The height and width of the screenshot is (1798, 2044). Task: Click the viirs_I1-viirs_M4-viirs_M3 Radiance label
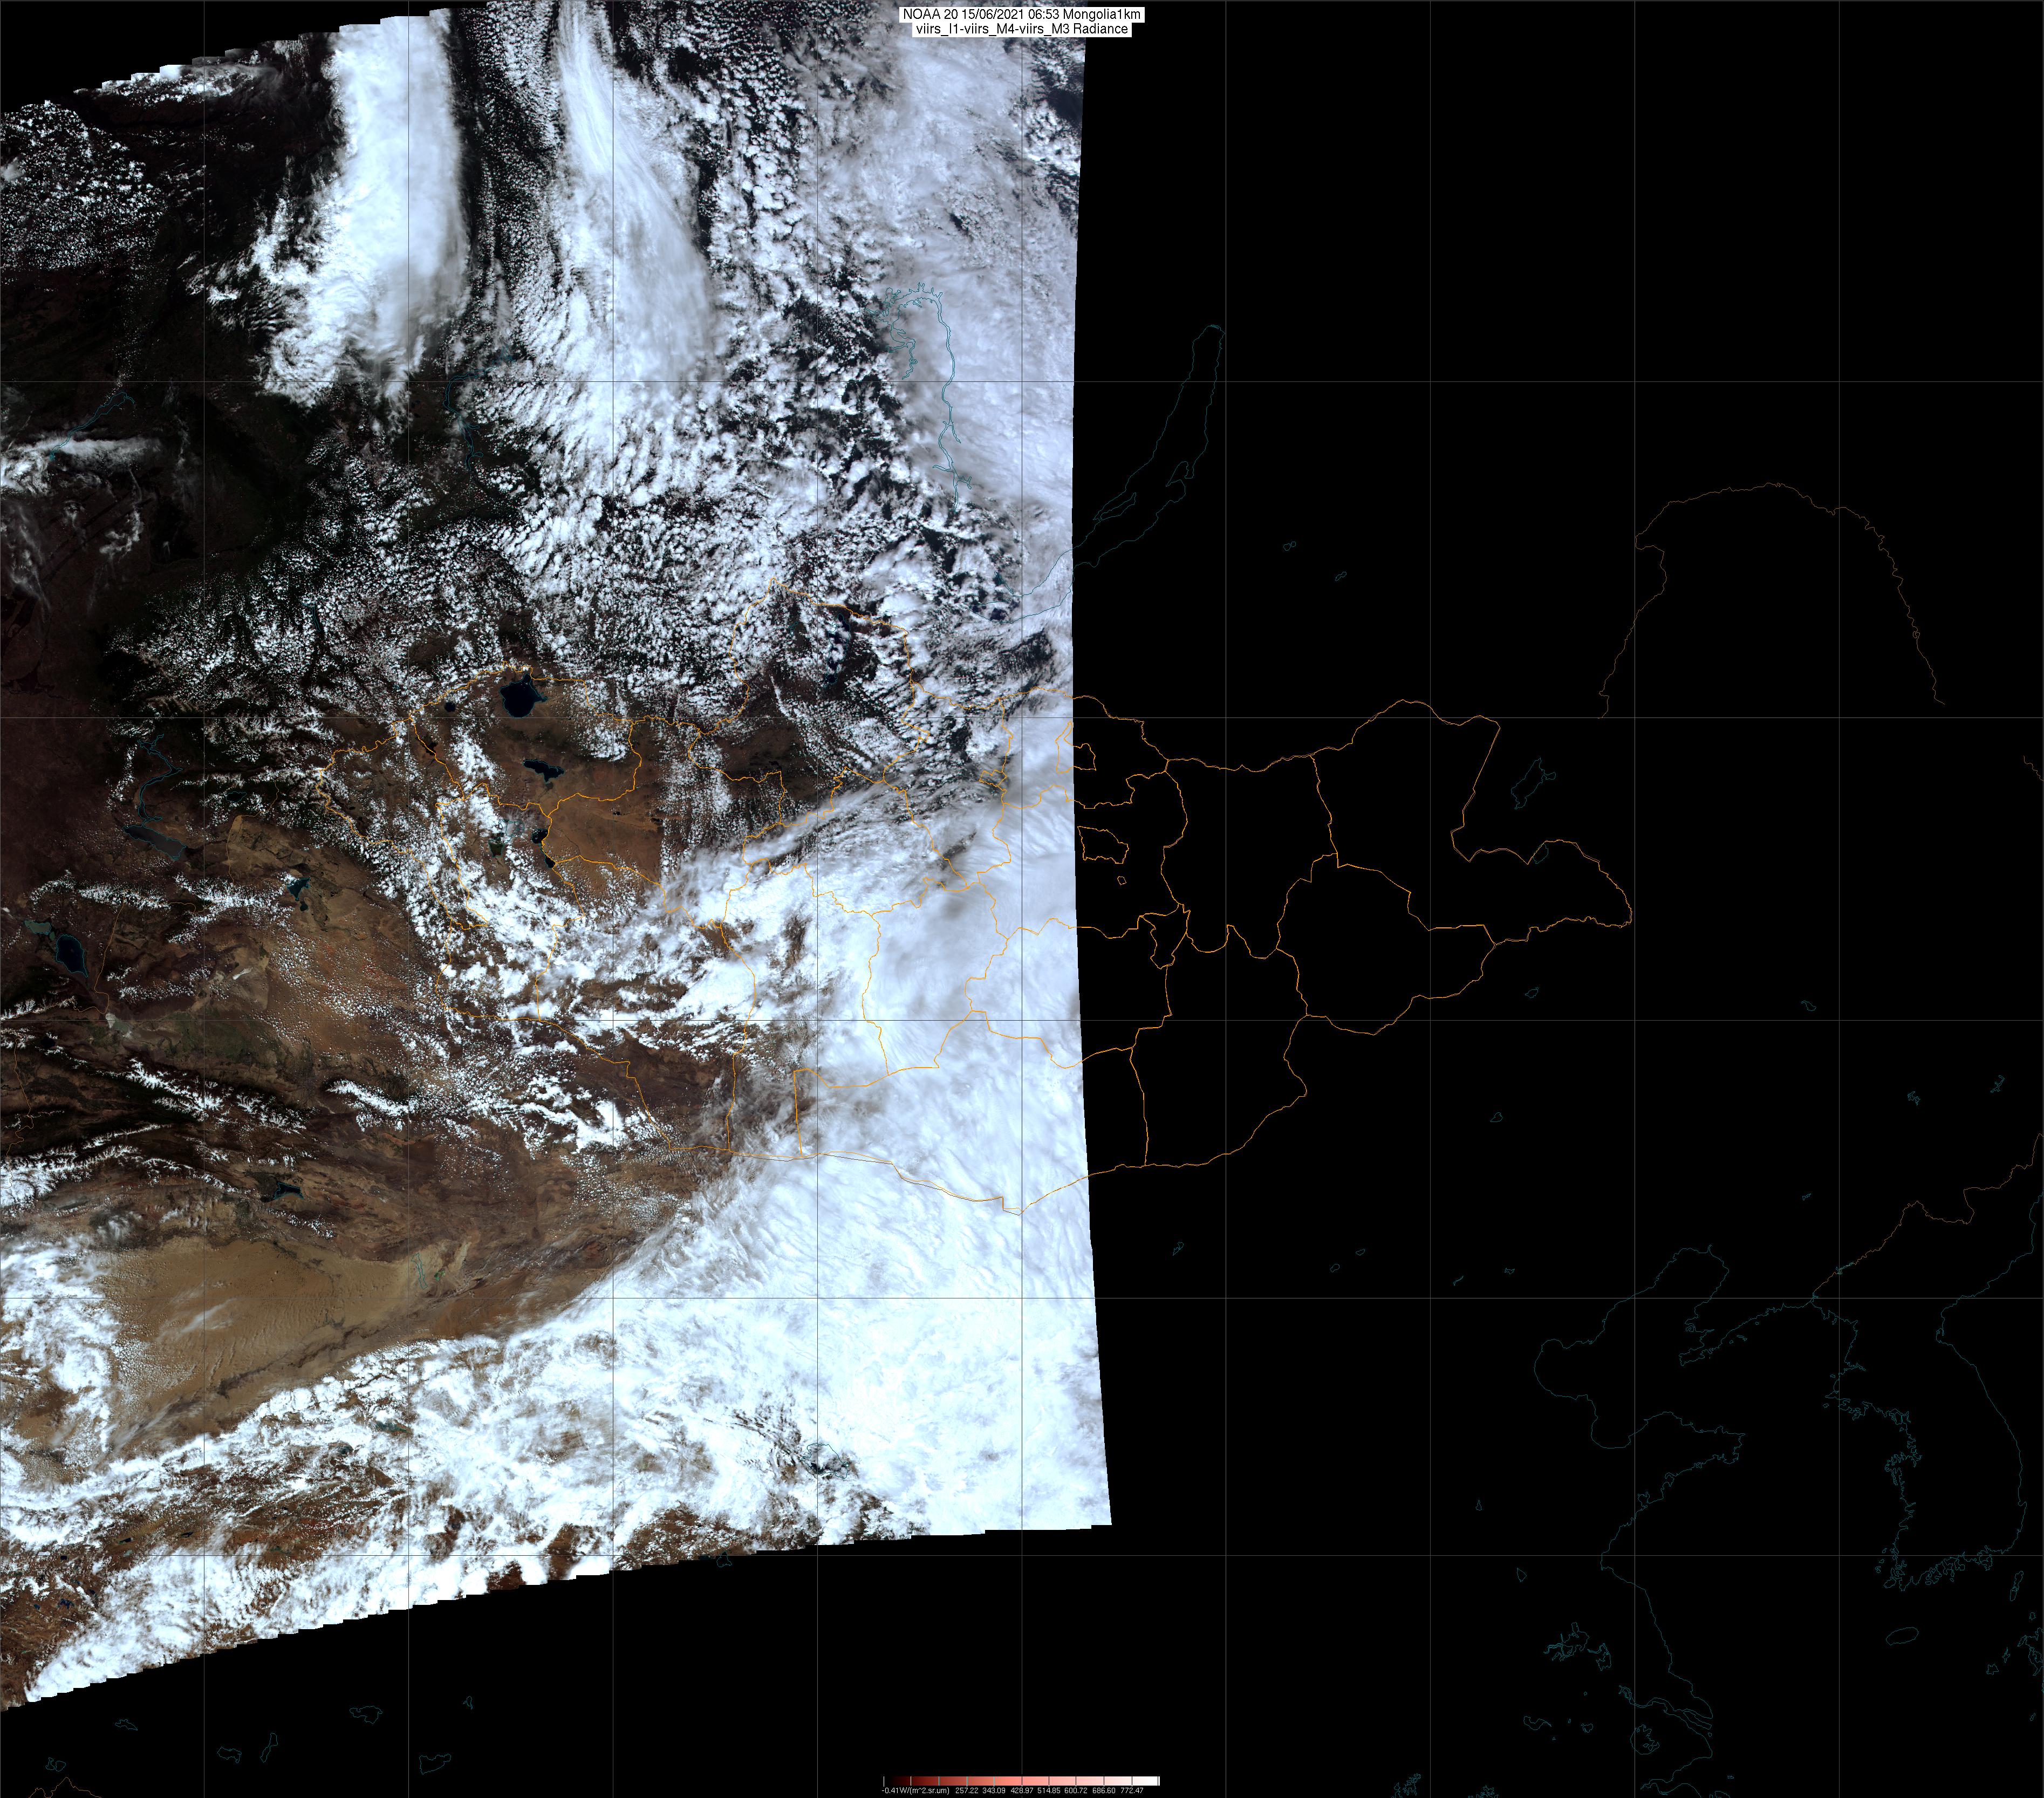click(x=1022, y=29)
